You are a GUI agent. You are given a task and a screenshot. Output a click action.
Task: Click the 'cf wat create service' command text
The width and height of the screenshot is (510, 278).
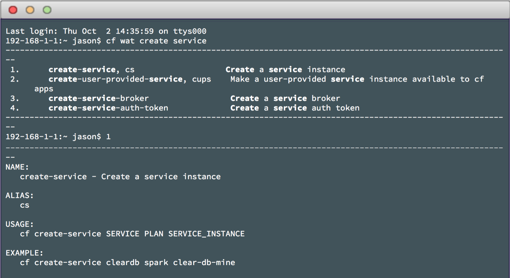(x=156, y=41)
